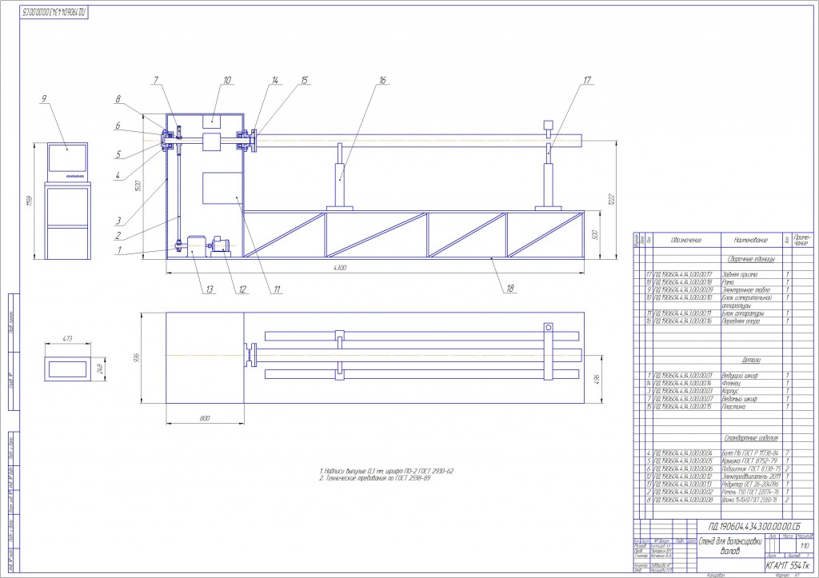Click designation ending '00.00.01' in the table

(683, 376)
